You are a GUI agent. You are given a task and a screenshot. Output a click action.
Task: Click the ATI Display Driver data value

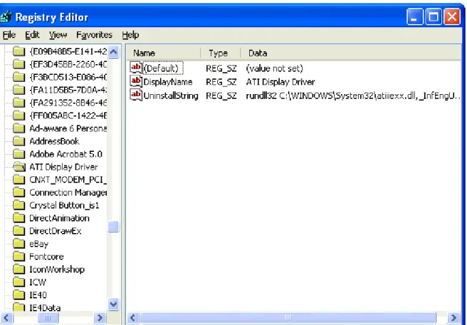pyautogui.click(x=280, y=82)
